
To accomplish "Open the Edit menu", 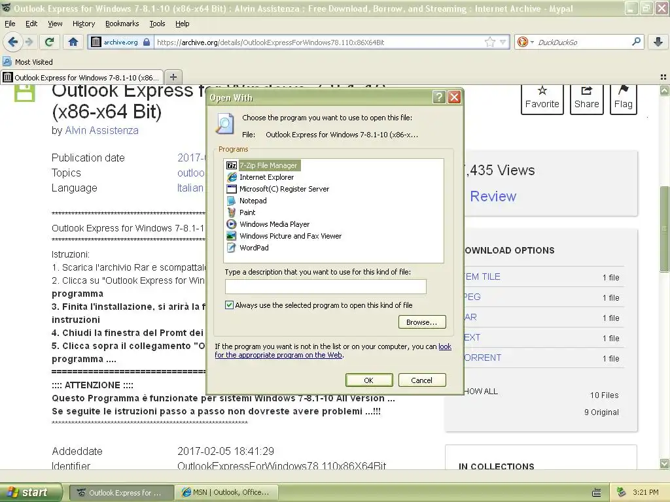I will click(x=31, y=24).
